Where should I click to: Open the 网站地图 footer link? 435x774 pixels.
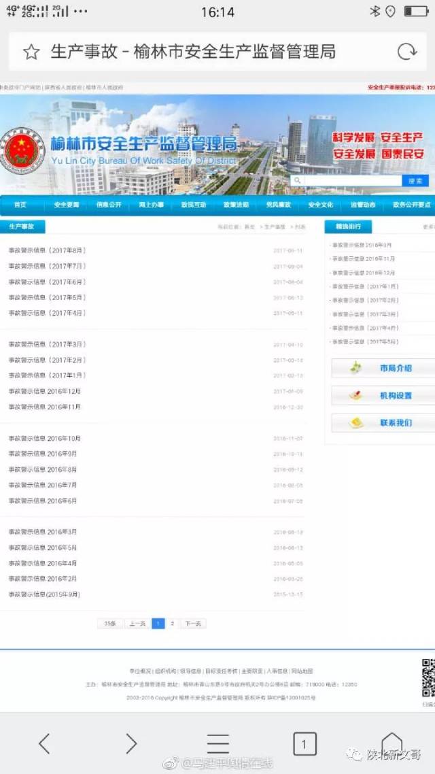click(x=302, y=671)
